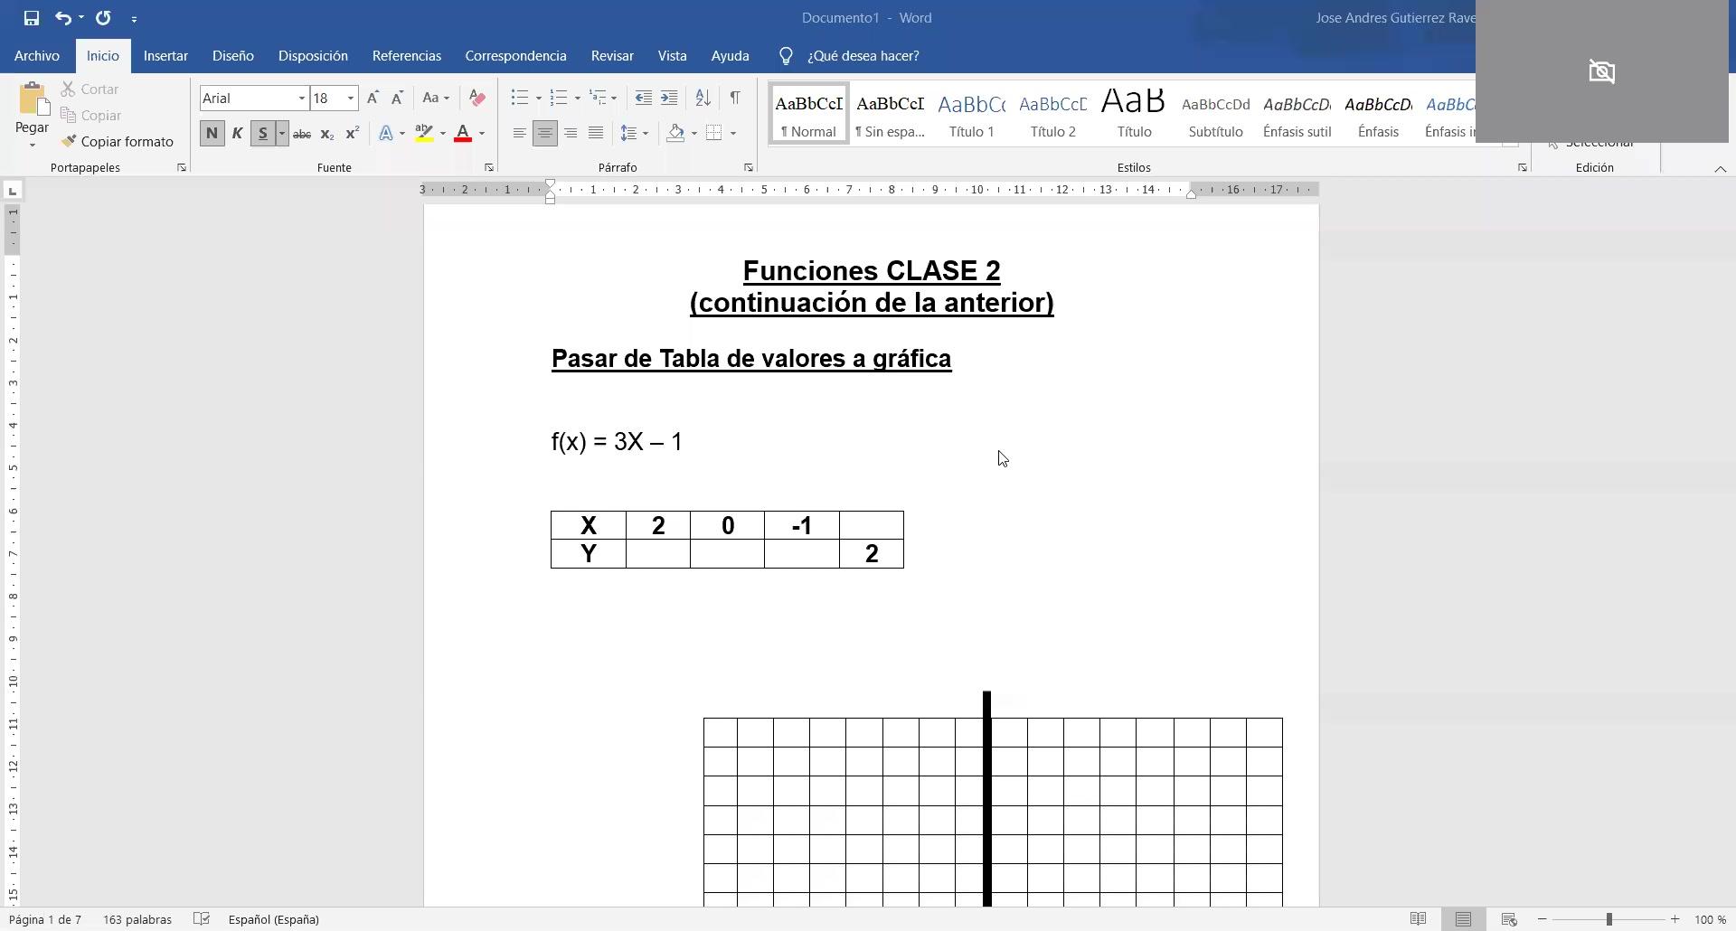
Task: Apply borders to the selection
Action: point(714,134)
